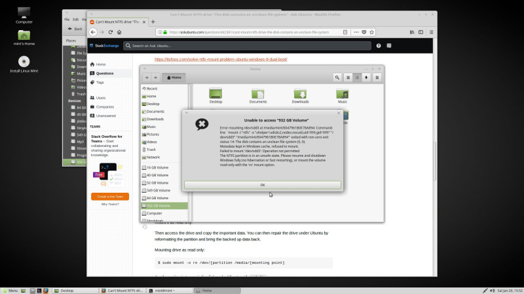
Task: Open the Install Linux Mint desktop icon
Action: (x=24, y=64)
